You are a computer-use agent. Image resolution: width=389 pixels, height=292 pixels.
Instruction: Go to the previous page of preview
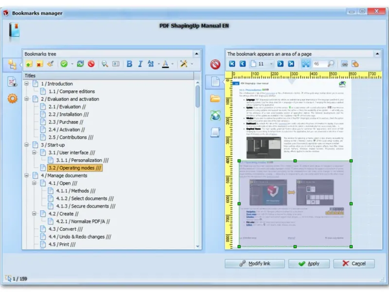point(243,64)
